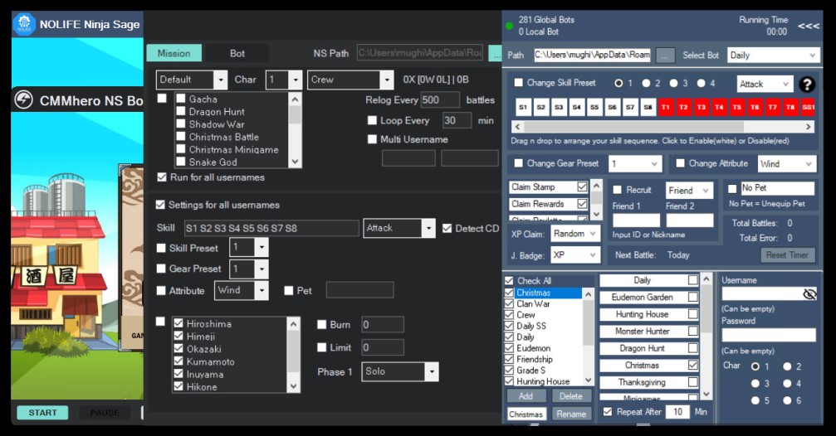Enable the Loop Every checkbox
Screen dimensions: 836x436
[x=372, y=120]
